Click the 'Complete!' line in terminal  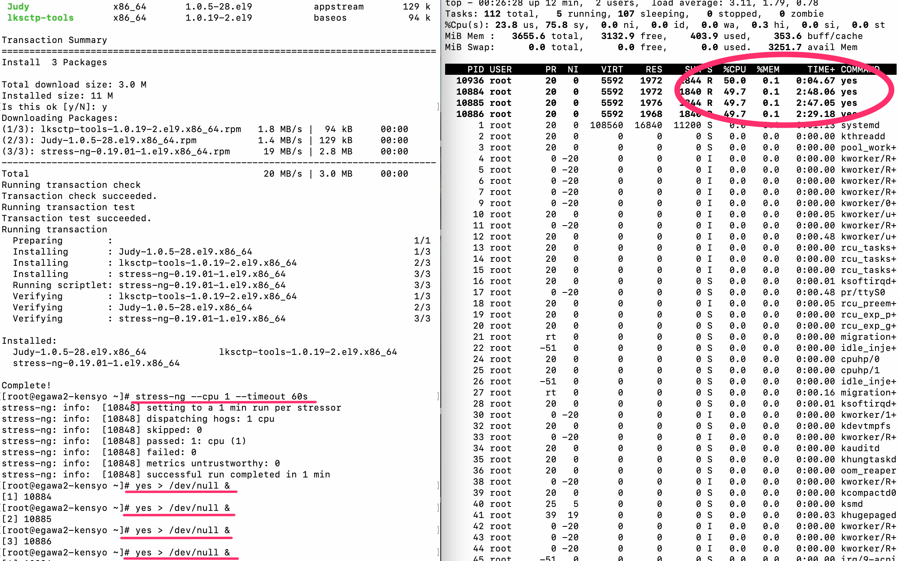pyautogui.click(x=26, y=385)
